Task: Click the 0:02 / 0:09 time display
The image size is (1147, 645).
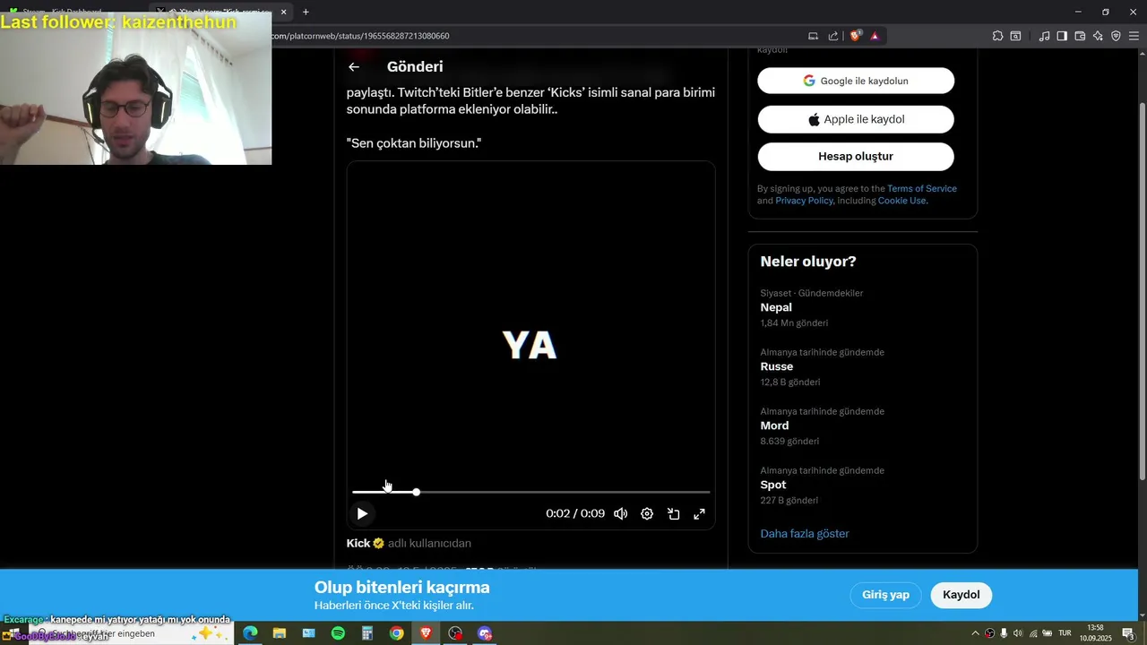Action: point(575,513)
